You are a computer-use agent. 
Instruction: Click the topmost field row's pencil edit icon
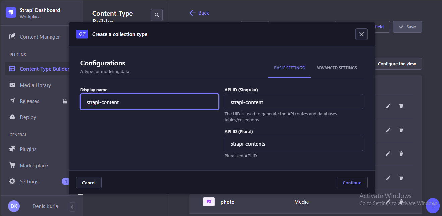click(x=388, y=106)
